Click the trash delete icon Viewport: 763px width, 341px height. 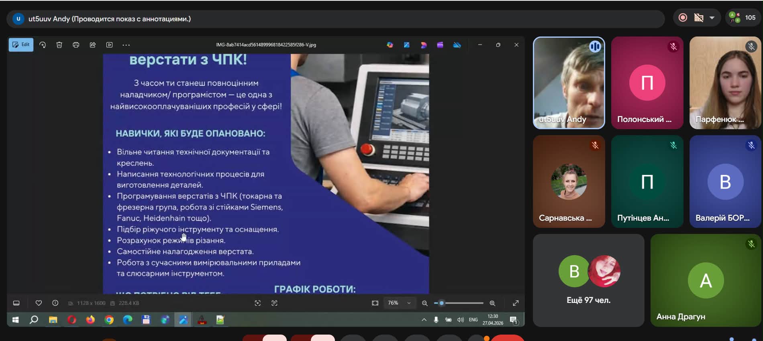tap(59, 45)
